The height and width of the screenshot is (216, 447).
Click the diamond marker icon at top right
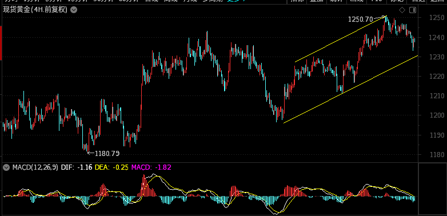point(402,10)
